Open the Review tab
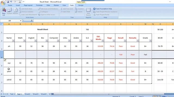 click(x=56, y=5)
